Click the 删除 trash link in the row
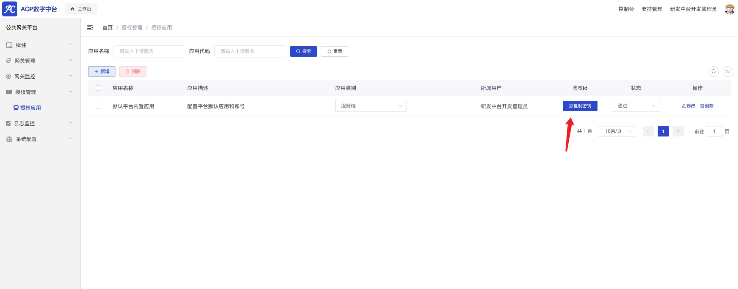 click(x=707, y=106)
